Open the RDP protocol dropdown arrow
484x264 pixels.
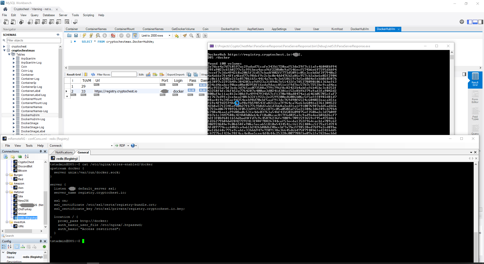(128, 146)
